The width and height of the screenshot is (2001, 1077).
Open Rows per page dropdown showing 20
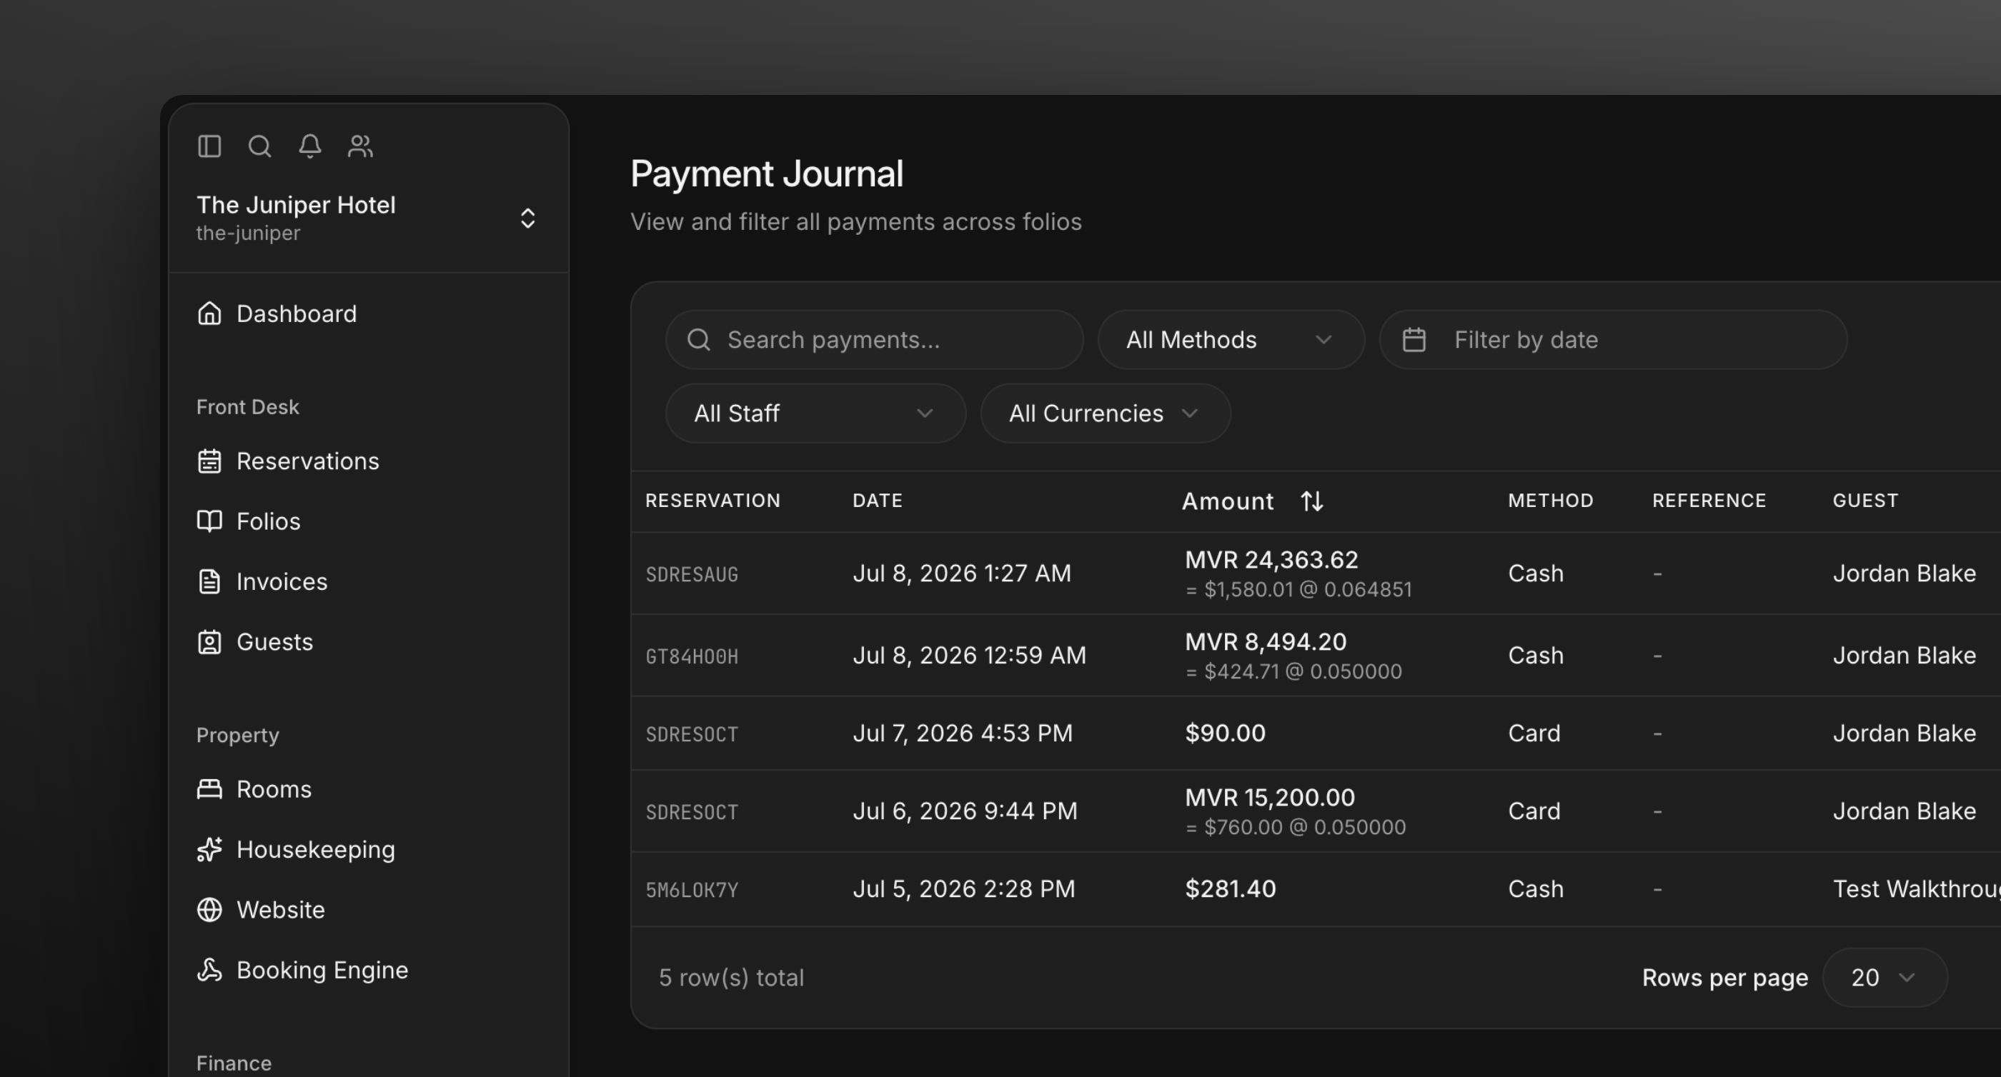click(1885, 978)
